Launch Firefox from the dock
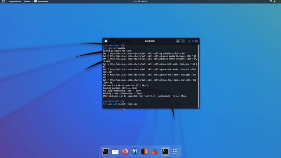 (x=125, y=151)
